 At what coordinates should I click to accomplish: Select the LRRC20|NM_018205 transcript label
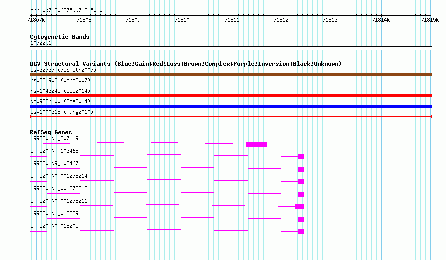(x=54, y=226)
